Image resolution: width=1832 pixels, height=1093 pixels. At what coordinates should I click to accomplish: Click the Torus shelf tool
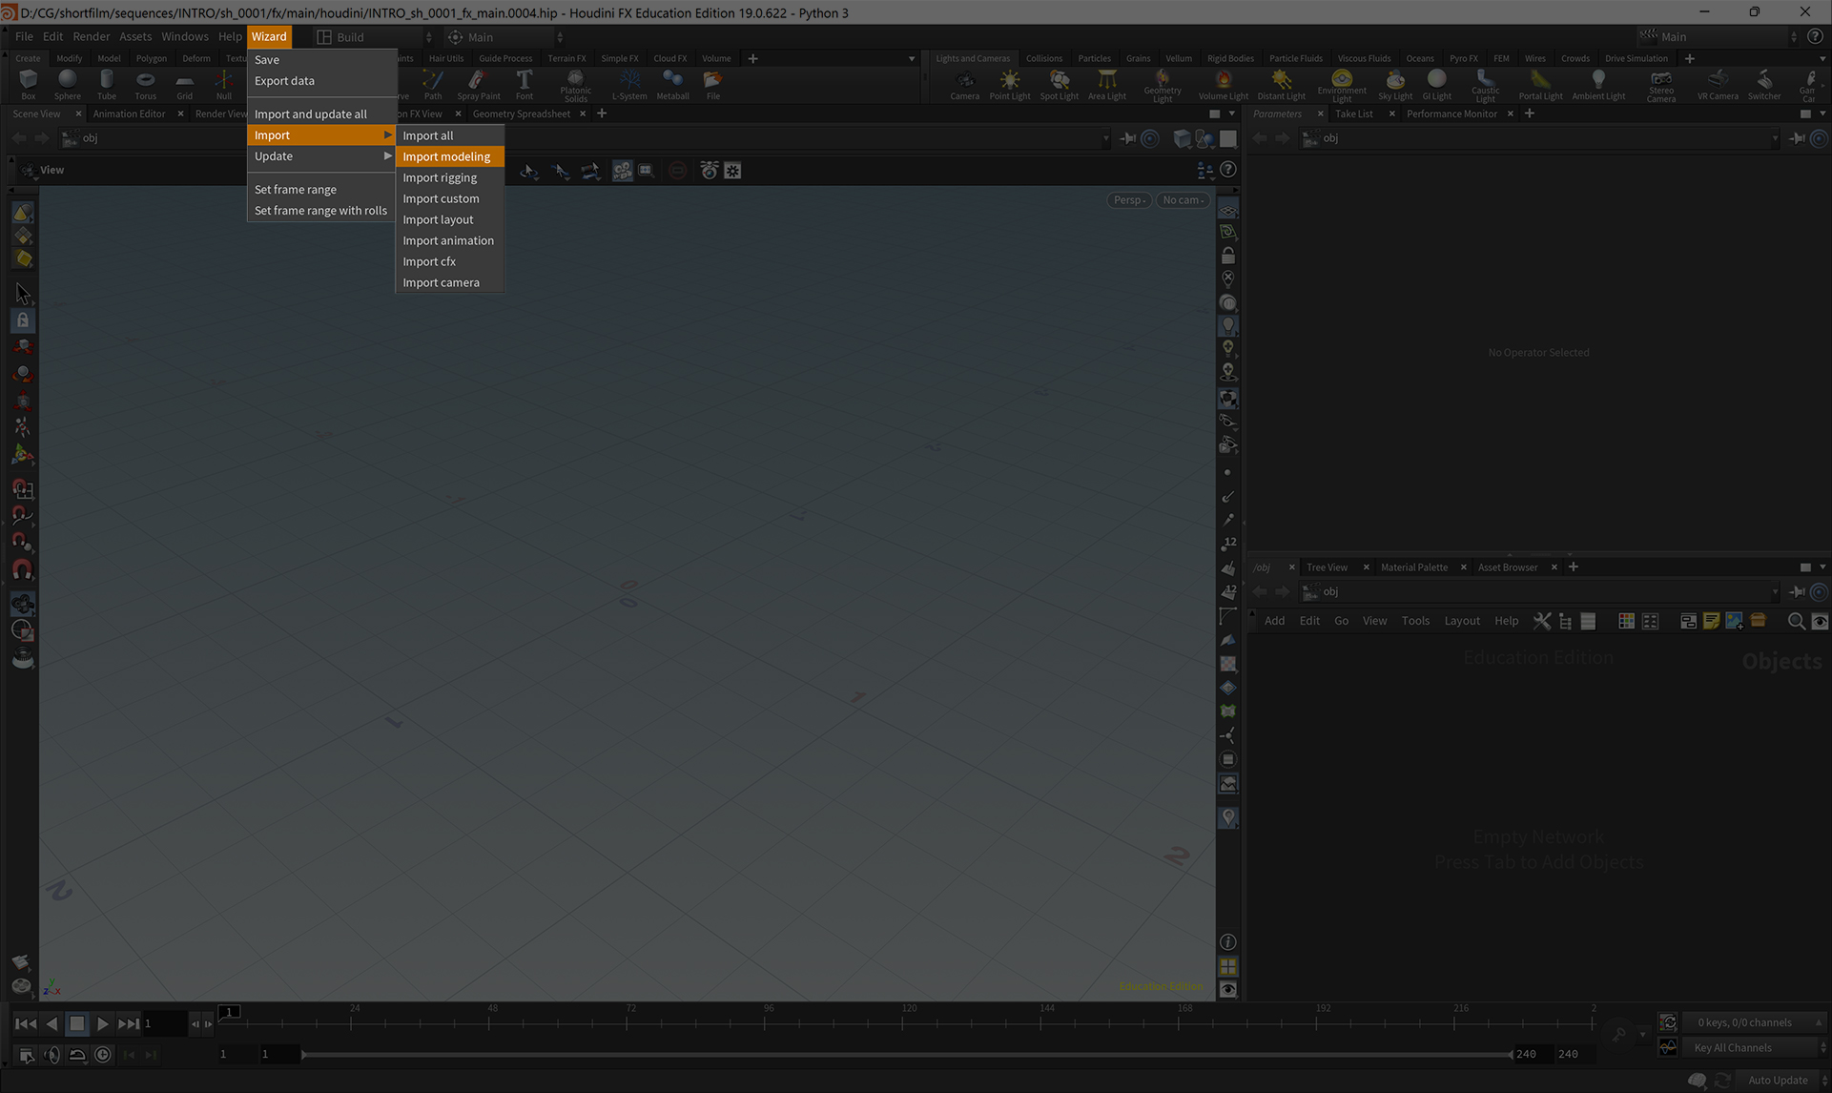click(145, 84)
